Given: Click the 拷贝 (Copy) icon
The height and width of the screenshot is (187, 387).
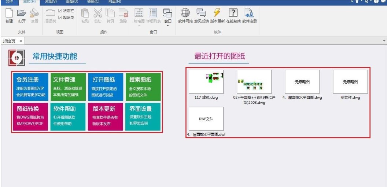Looking at the screenshot, I should pos(110,13).
